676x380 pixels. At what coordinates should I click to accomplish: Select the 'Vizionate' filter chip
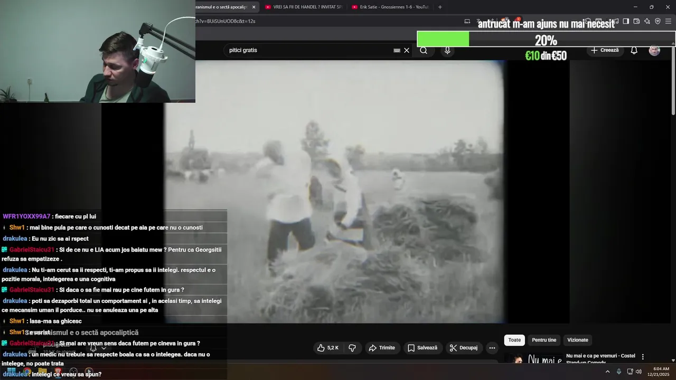point(578,340)
